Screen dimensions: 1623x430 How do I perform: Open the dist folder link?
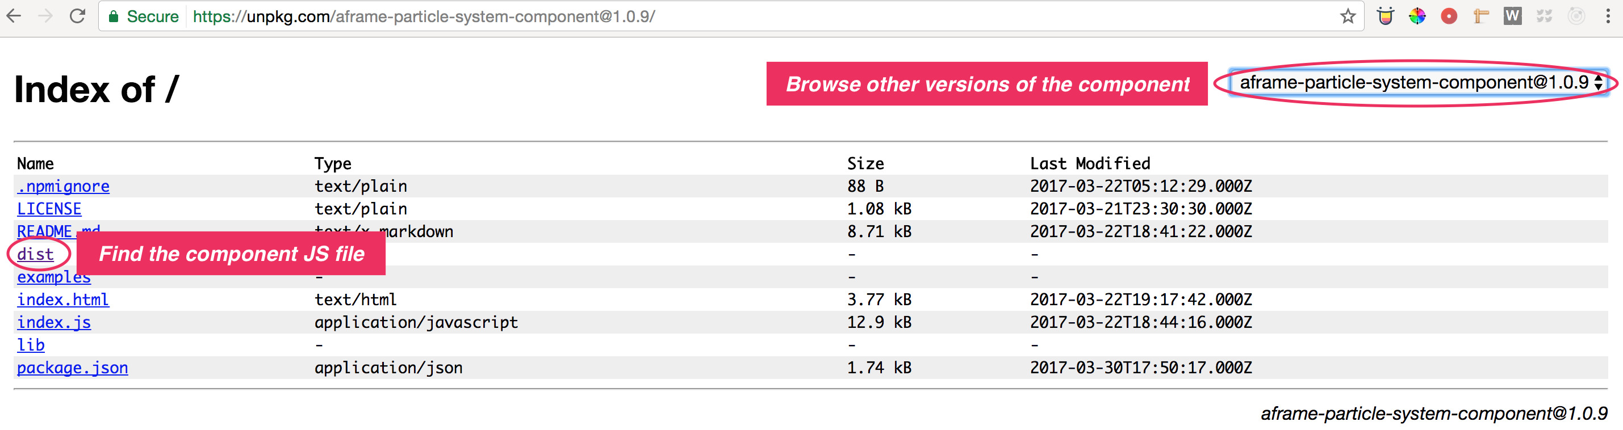click(x=35, y=254)
